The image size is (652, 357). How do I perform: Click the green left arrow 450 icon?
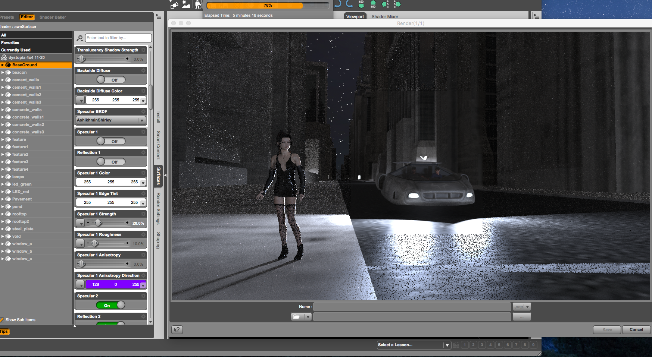coord(385,4)
